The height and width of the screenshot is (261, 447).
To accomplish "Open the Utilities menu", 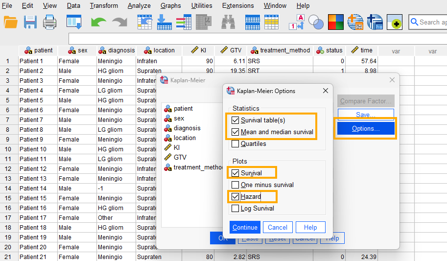I will point(202,6).
